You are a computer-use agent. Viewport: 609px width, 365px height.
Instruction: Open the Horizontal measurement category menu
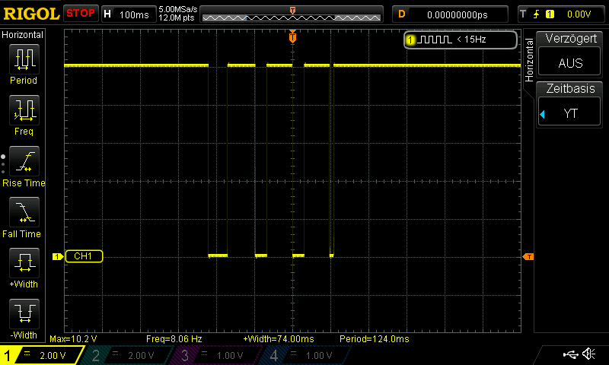[x=23, y=35]
